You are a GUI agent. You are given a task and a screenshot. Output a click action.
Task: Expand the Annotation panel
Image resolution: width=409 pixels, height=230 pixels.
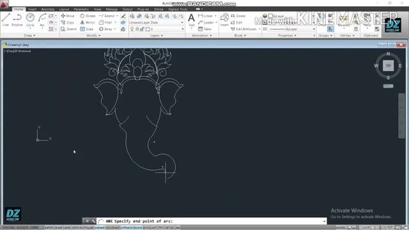coord(202,36)
